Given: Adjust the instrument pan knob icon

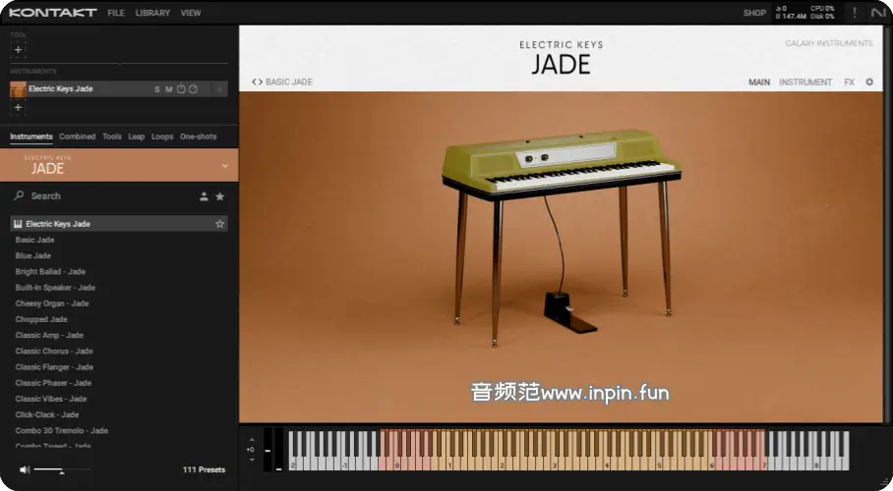Looking at the screenshot, I should pyautogui.click(x=193, y=88).
